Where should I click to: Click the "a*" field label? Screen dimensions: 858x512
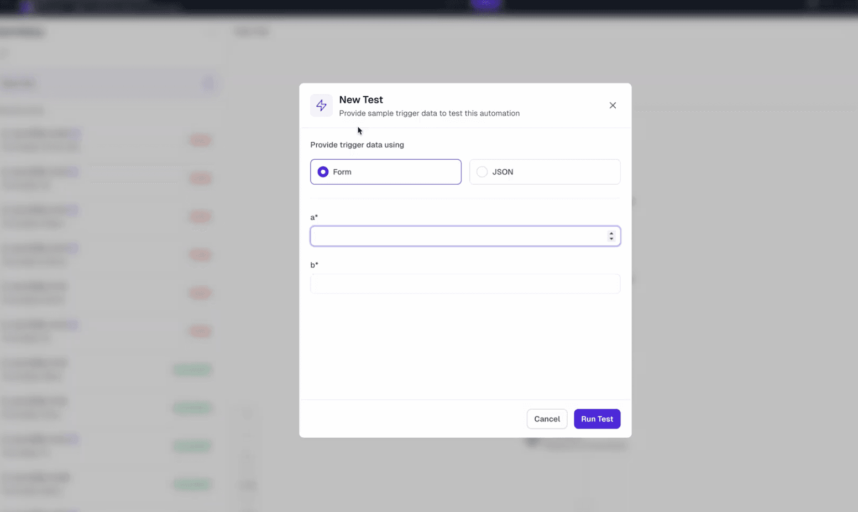(x=314, y=217)
